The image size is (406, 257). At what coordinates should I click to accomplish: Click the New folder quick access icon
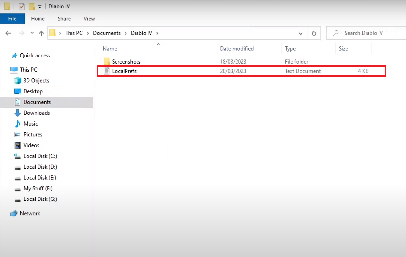click(31, 6)
